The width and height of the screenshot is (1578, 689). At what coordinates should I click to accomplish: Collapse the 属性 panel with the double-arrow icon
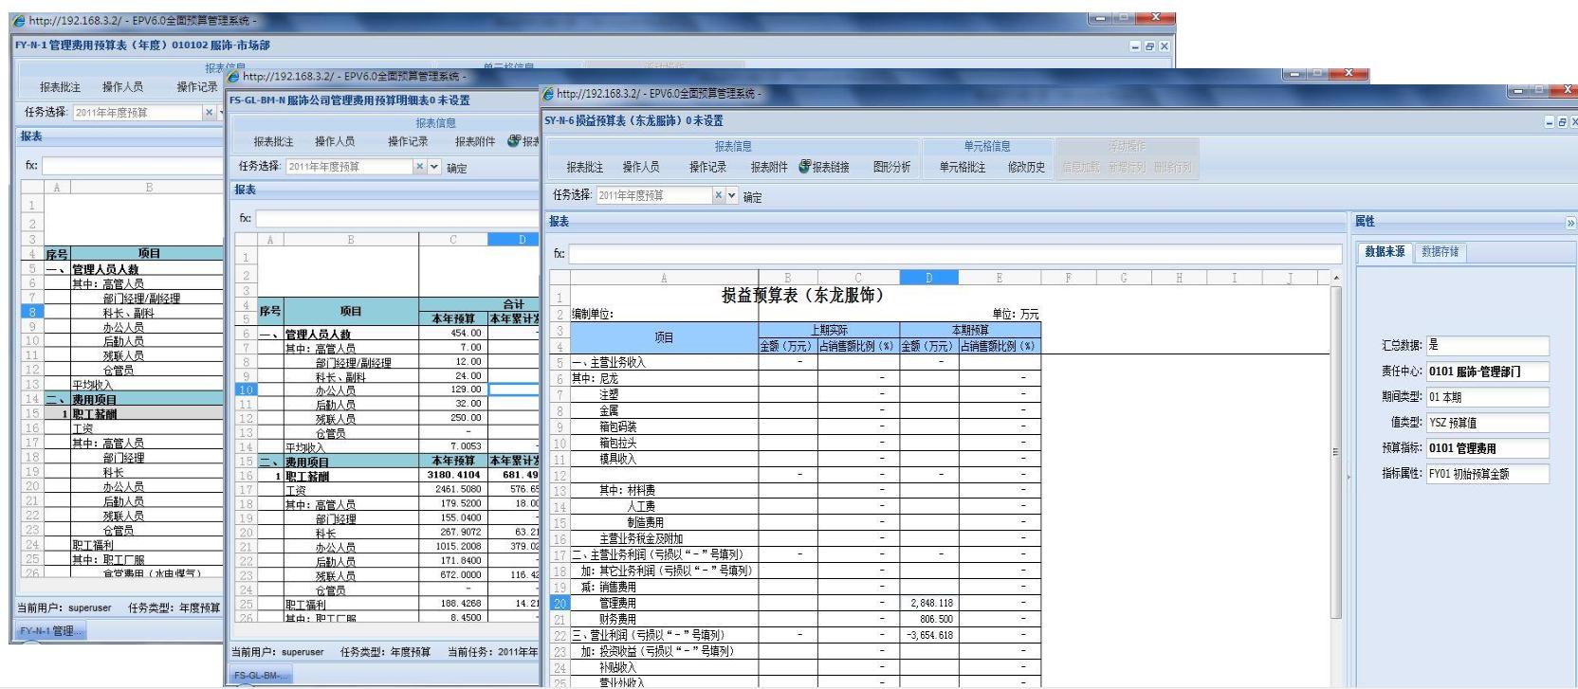1569,223
